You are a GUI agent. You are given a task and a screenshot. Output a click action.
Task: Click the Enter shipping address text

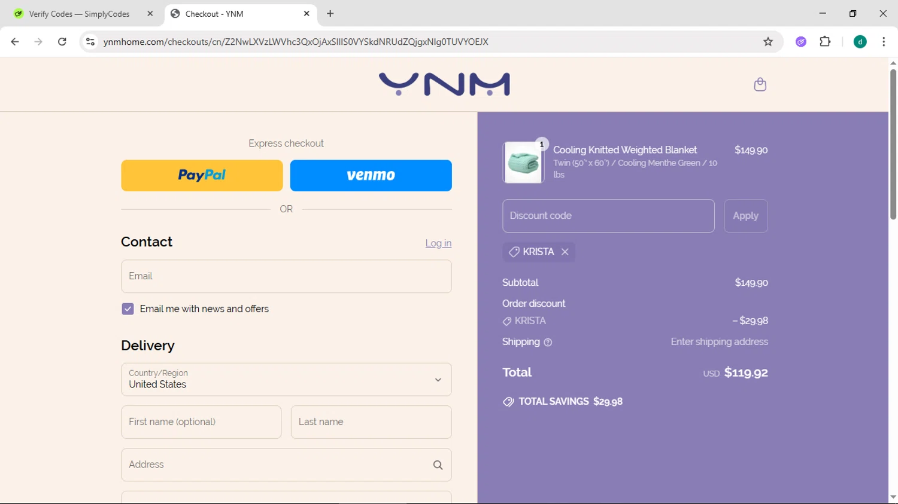tap(720, 342)
